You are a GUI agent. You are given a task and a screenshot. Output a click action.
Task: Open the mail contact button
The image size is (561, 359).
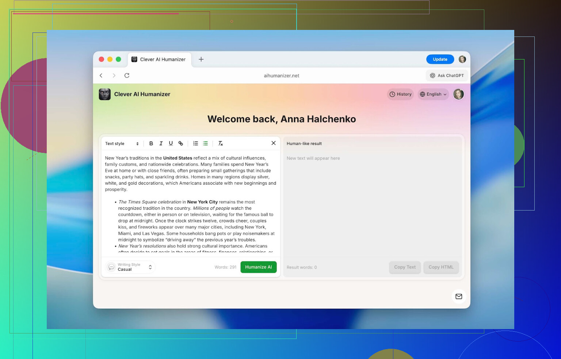tap(459, 296)
